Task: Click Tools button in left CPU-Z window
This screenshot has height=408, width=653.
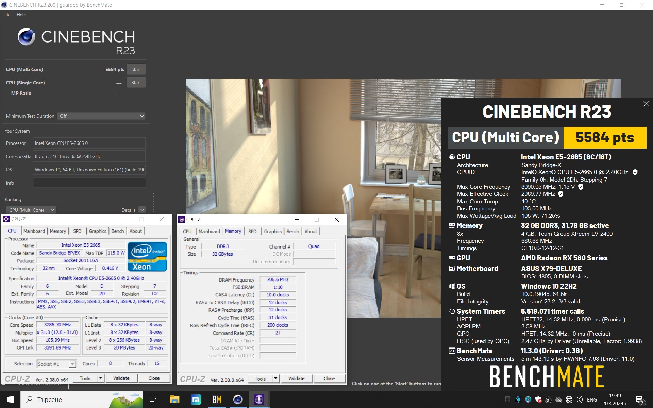Action: (x=85, y=378)
